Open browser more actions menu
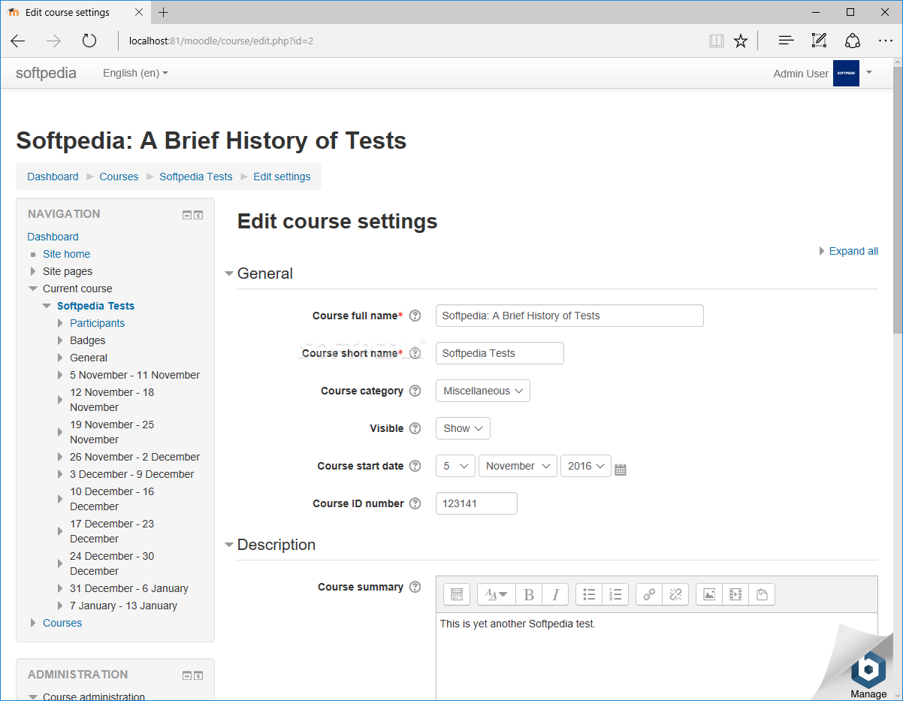The width and height of the screenshot is (903, 701). 885,41
